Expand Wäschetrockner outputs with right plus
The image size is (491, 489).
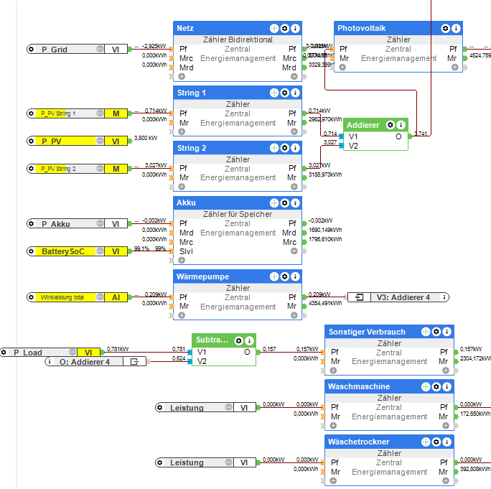point(446,481)
